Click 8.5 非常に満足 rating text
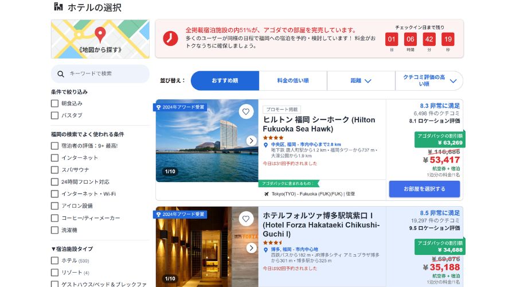This screenshot has width=516, height=287. [x=440, y=213]
